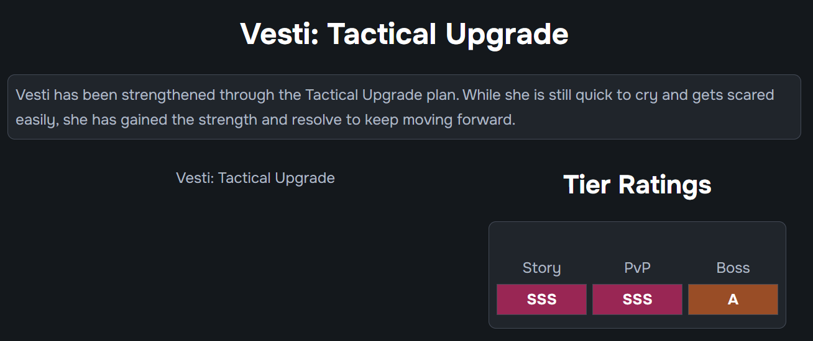Image resolution: width=813 pixels, height=341 pixels.
Task: Click the PvP column label
Action: coord(637,268)
